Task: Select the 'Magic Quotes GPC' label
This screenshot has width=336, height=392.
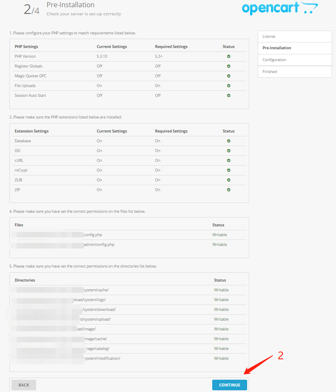Action: (x=31, y=76)
